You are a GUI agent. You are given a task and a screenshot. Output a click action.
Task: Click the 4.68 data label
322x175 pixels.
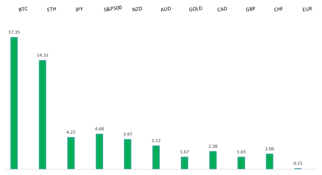coord(99,129)
